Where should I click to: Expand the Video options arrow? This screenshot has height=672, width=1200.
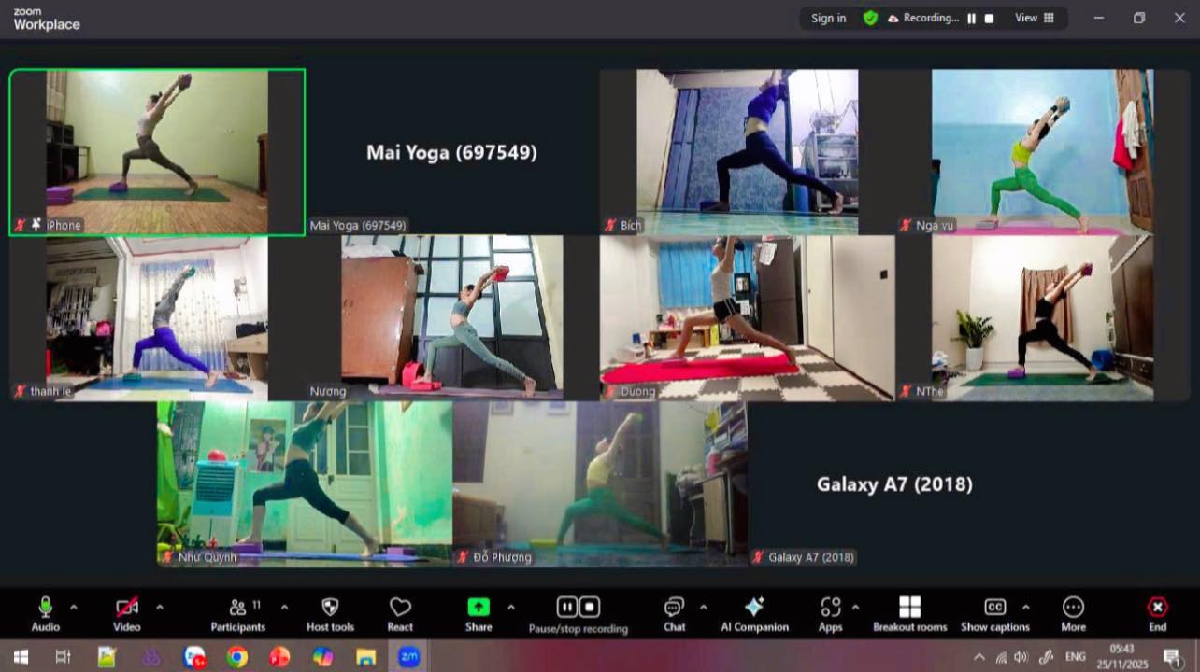[x=160, y=608]
